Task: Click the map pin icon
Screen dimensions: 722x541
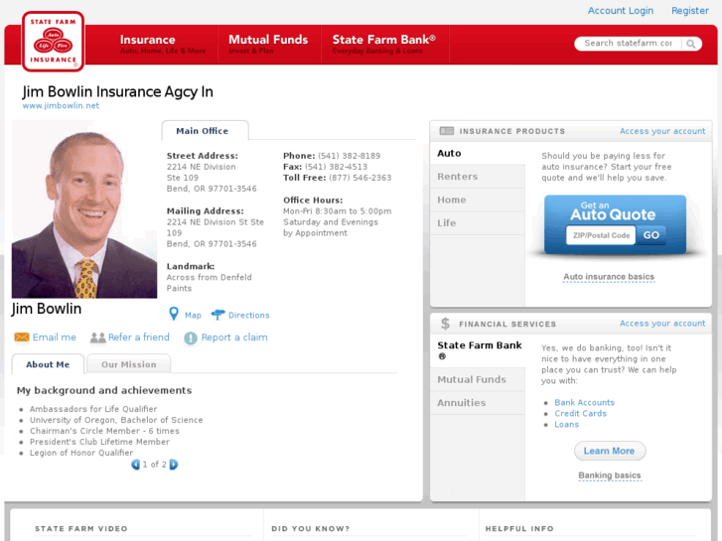Action: (x=174, y=314)
